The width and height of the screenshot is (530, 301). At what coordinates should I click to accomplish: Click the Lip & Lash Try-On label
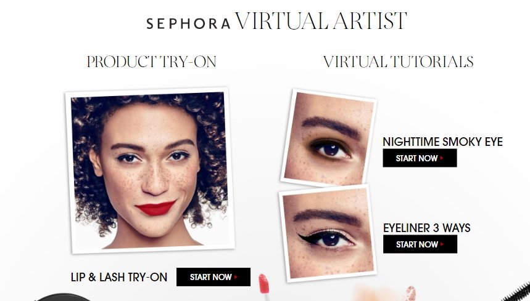(119, 277)
